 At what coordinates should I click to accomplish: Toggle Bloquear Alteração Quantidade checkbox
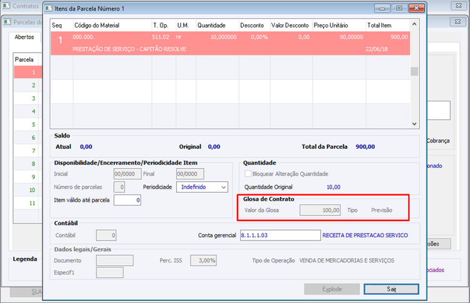point(248,174)
